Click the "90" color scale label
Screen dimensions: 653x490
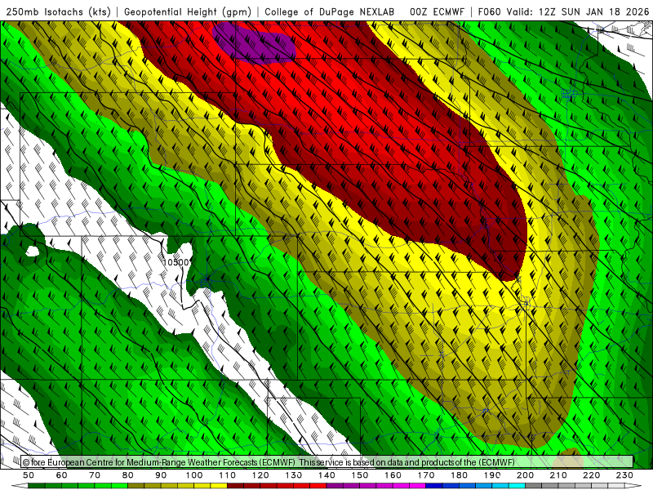coord(161,475)
